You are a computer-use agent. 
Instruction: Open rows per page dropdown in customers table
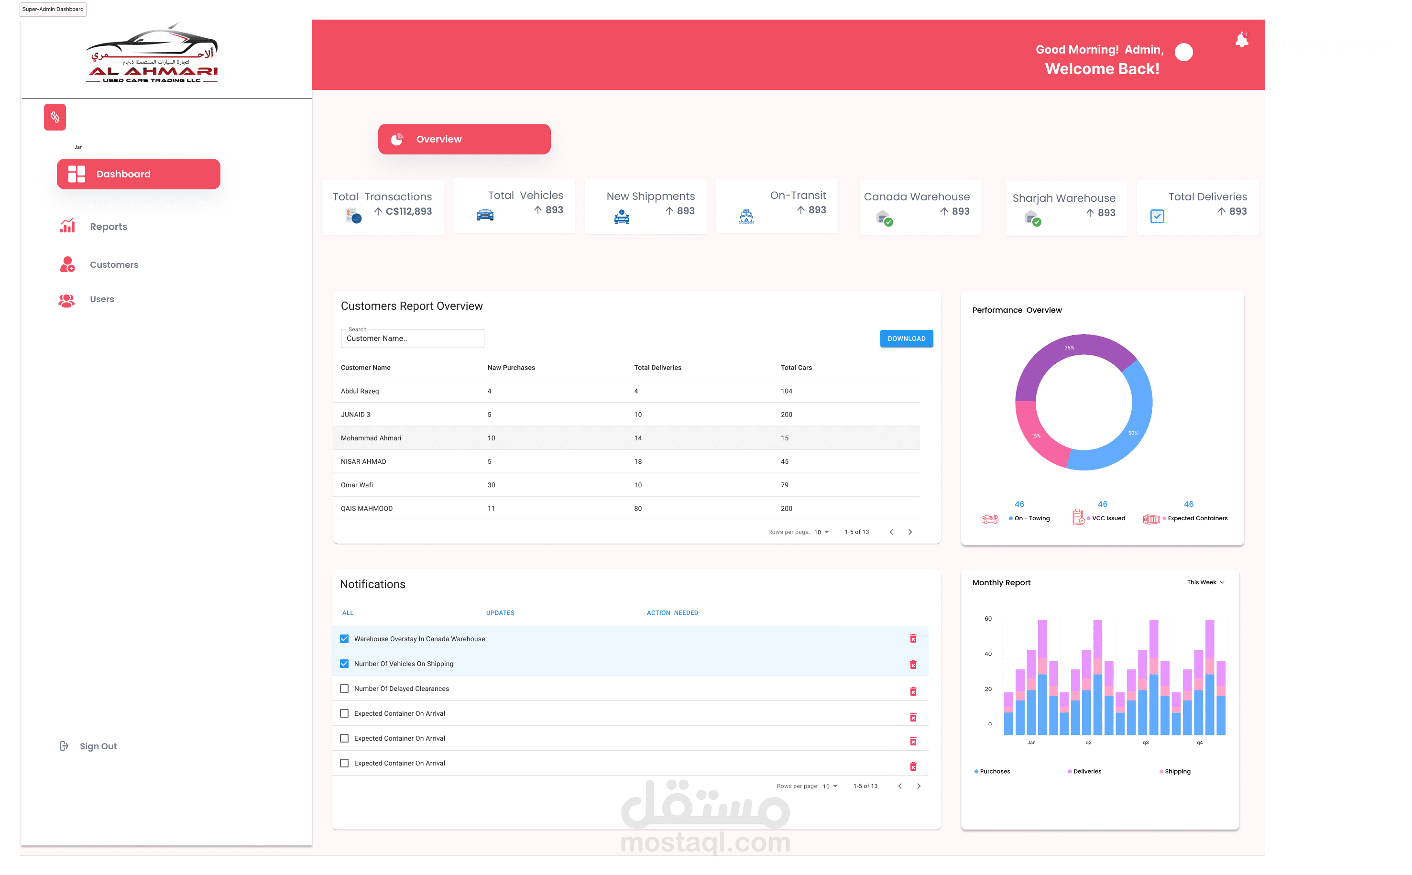pyautogui.click(x=822, y=532)
